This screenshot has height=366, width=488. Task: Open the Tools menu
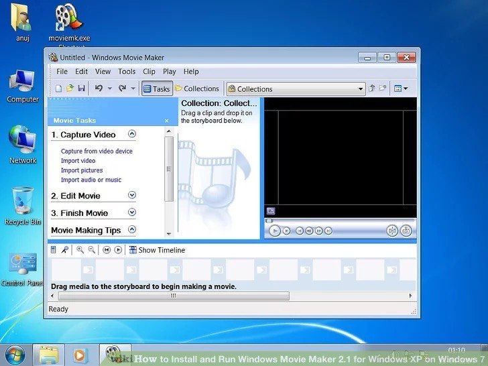click(x=127, y=72)
